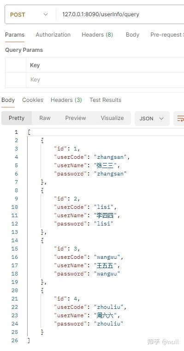Viewport: 184px width, 351px height.
Task: View response Headers (3) tab
Action: click(x=66, y=100)
